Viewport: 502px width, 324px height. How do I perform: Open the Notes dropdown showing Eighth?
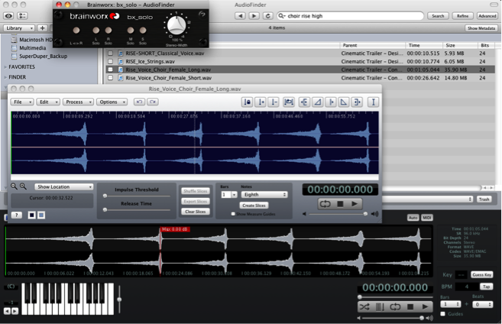tap(264, 195)
